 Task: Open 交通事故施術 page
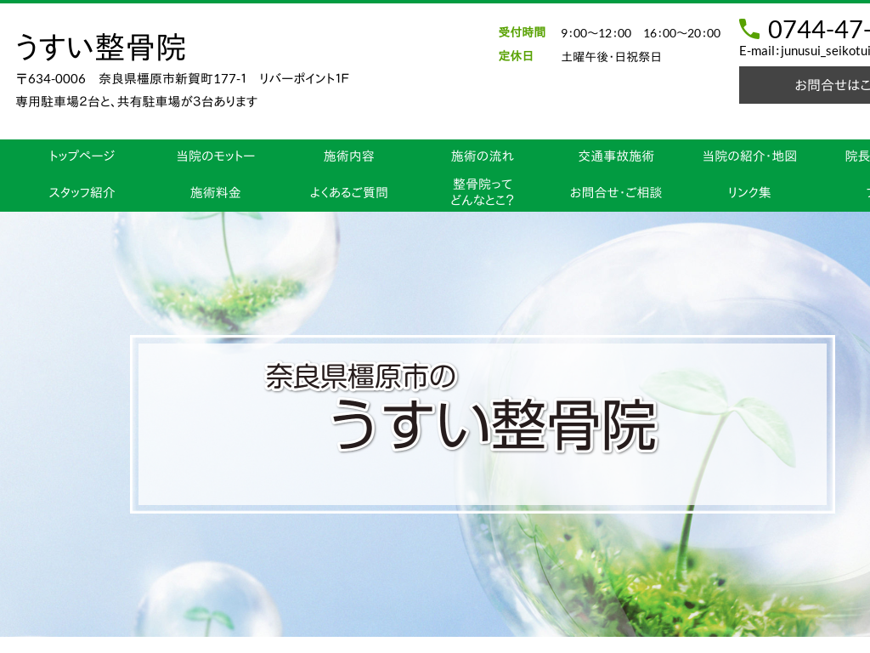(x=616, y=156)
